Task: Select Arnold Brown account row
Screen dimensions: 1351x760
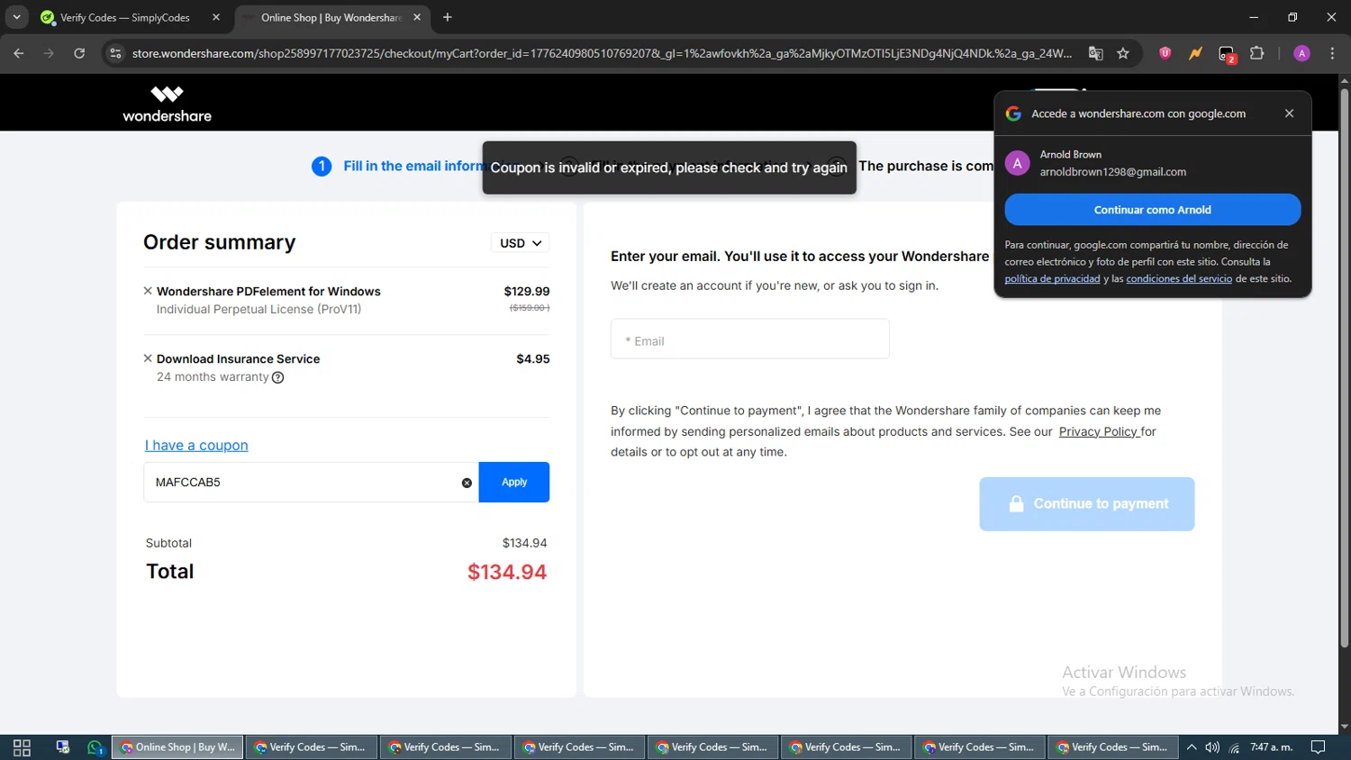Action: click(x=1152, y=163)
